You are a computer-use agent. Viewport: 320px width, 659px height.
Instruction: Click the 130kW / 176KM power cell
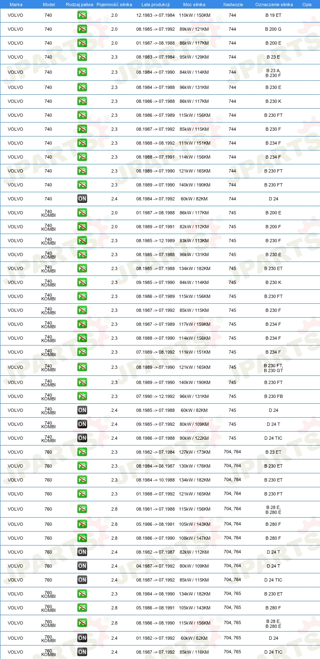pos(194,466)
